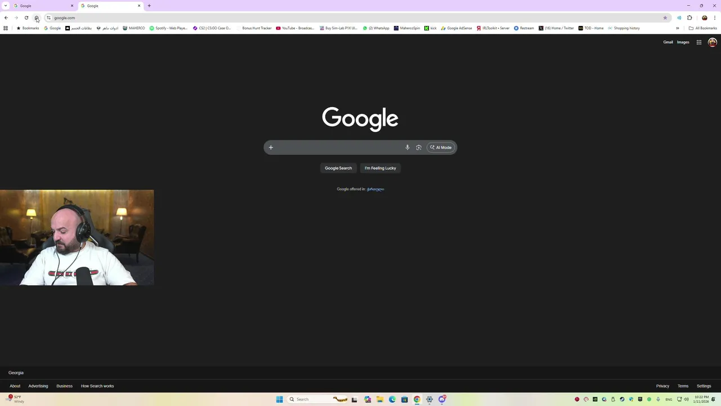Screen dimensions: 721x406
Task: Select the second Google tab
Action: pyautogui.click(x=110, y=6)
